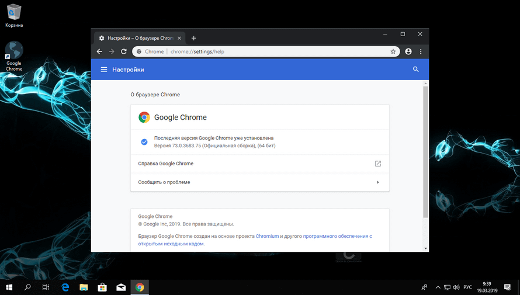The image size is (520, 295).
Task: Launch Microsoft Edge from taskbar
Action: click(x=65, y=287)
